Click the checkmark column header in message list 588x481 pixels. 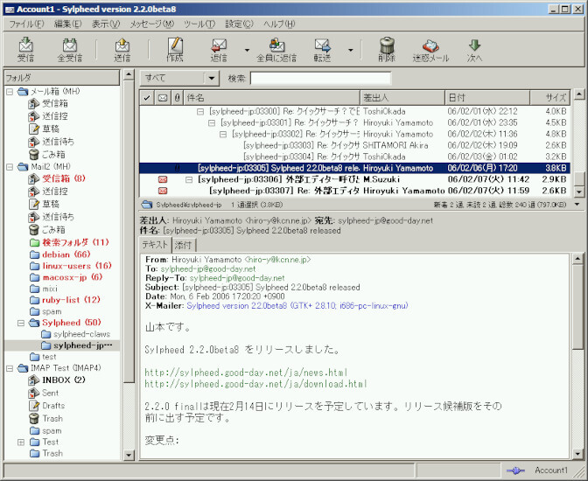pyautogui.click(x=146, y=98)
